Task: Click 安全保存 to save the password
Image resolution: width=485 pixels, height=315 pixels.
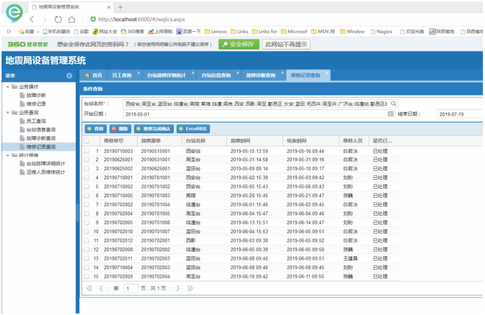Action: pos(239,44)
